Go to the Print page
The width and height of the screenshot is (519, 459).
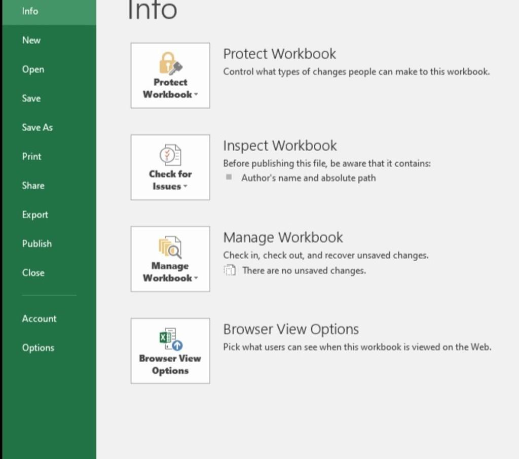31,156
